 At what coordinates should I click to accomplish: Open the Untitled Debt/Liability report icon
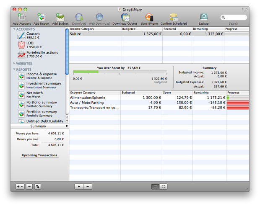[21, 121]
